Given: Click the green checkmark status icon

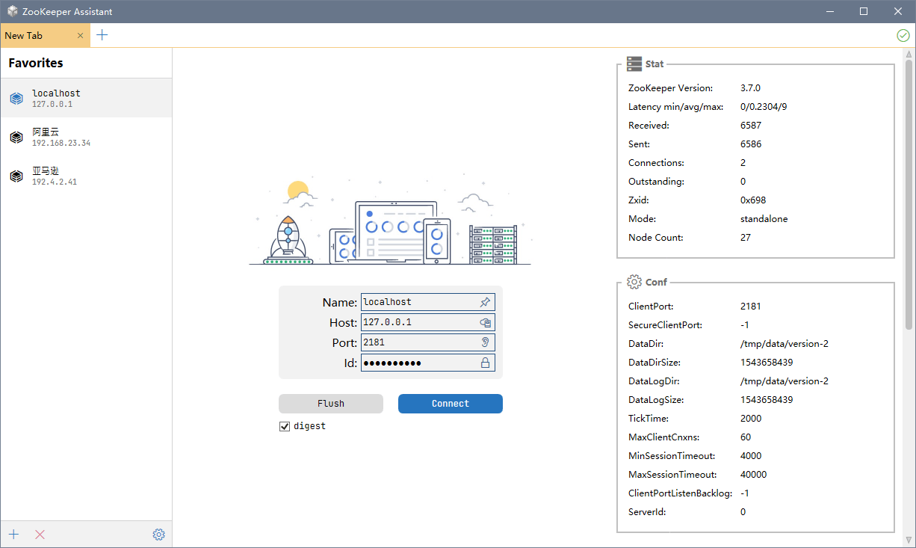Looking at the screenshot, I should 903,35.
